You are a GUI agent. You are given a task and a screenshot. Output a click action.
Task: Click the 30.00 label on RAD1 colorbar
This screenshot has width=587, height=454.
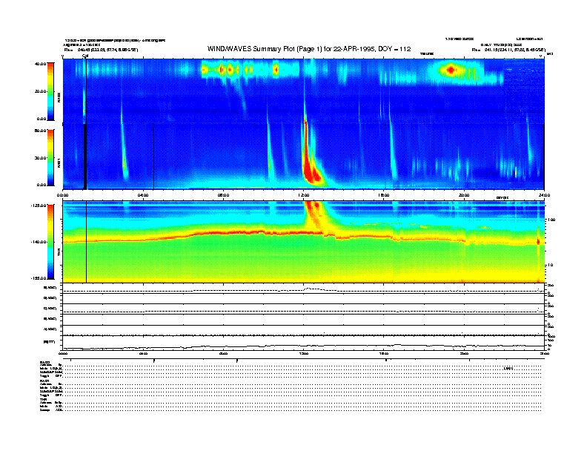pyautogui.click(x=40, y=158)
